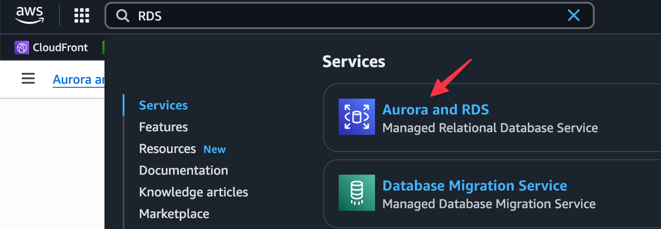Click the Services results heading
The height and width of the screenshot is (229, 661).
point(354,62)
